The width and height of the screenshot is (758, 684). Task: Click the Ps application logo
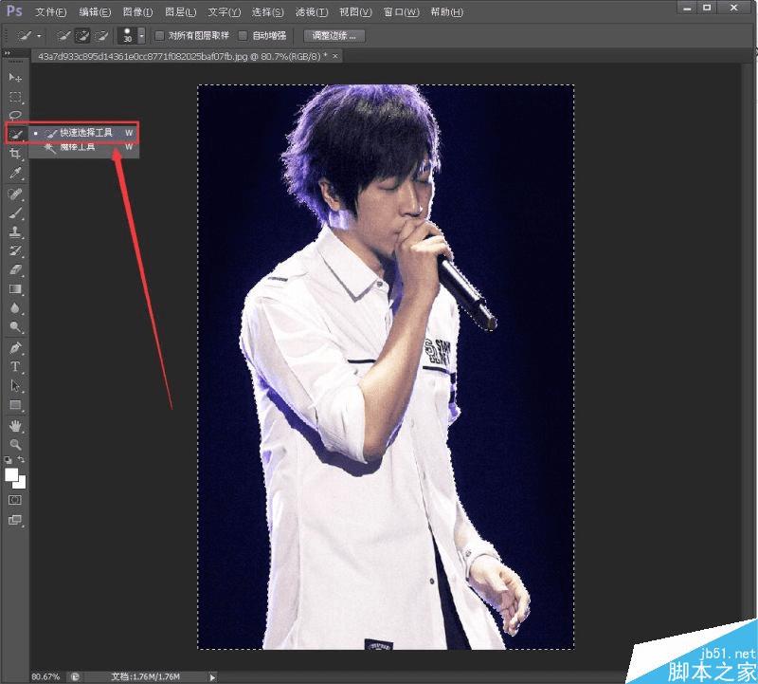click(14, 10)
